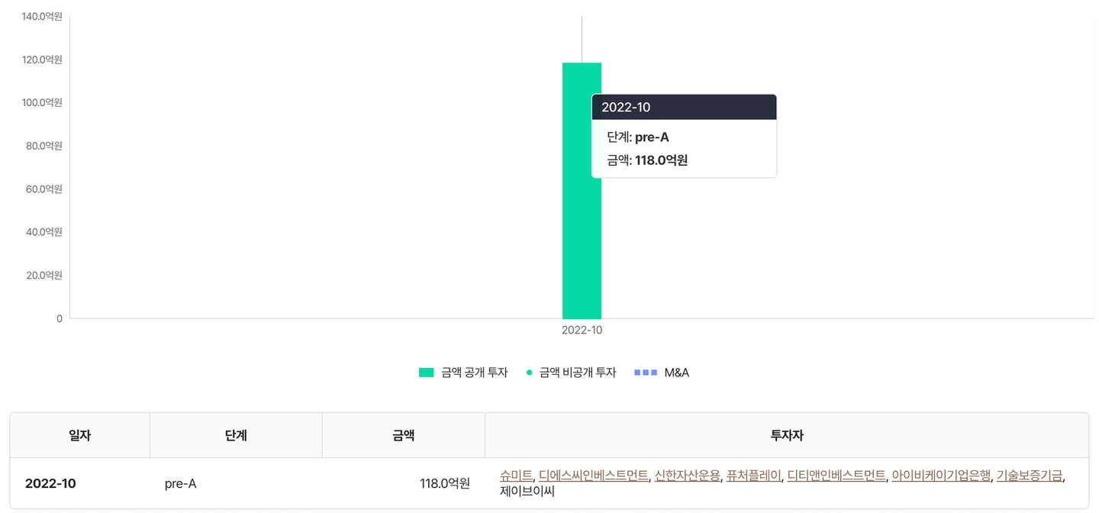Open the 슈미트 investor link
Viewport: 1099px width, 513px height.
(516, 476)
